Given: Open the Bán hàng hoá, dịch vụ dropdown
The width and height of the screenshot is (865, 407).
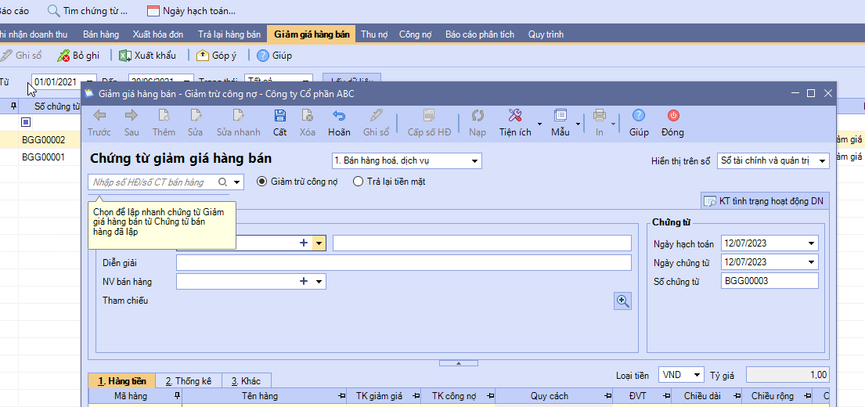Looking at the screenshot, I should 406,161.
